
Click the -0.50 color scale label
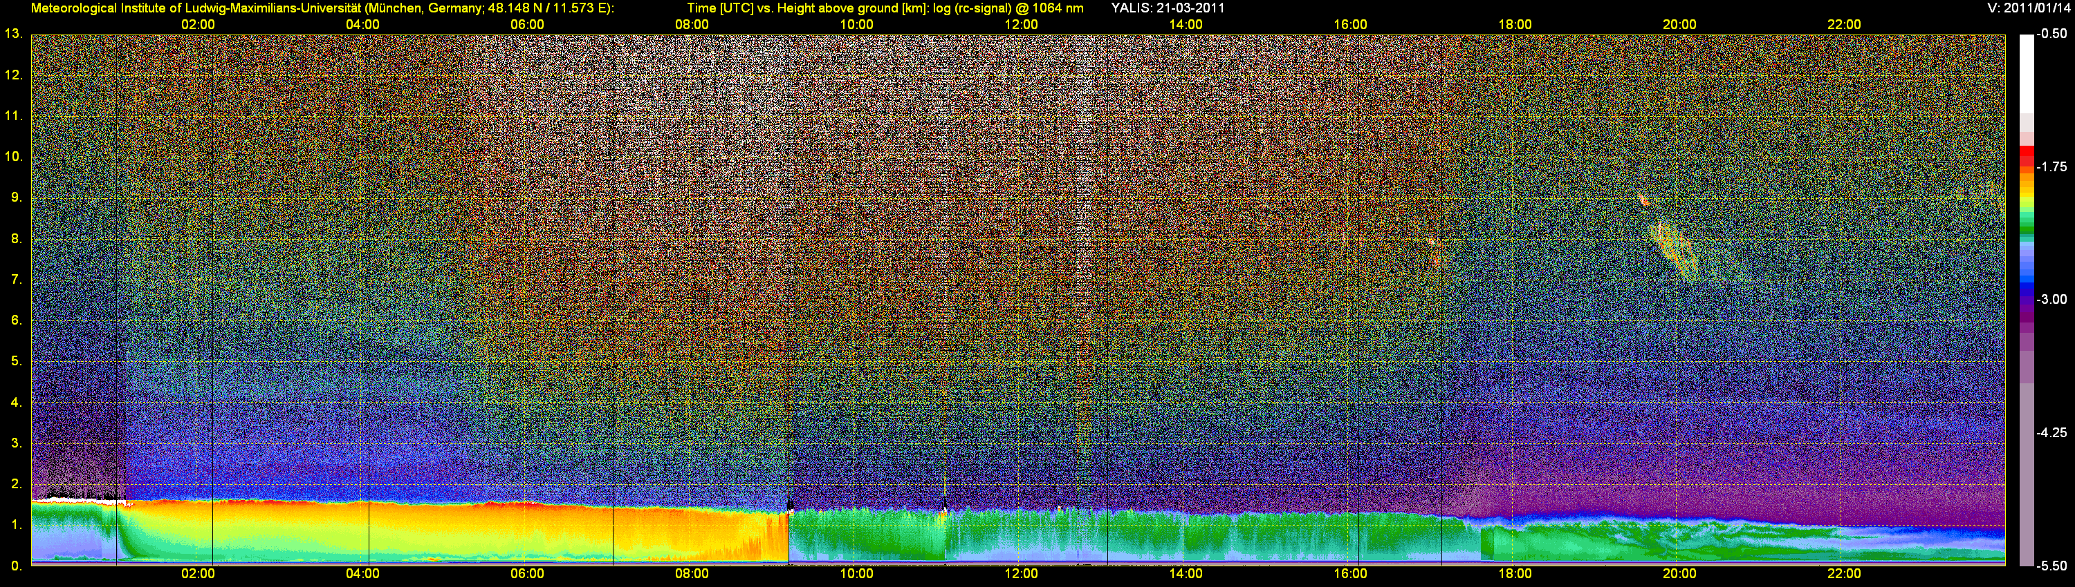pyautogui.click(x=2051, y=35)
